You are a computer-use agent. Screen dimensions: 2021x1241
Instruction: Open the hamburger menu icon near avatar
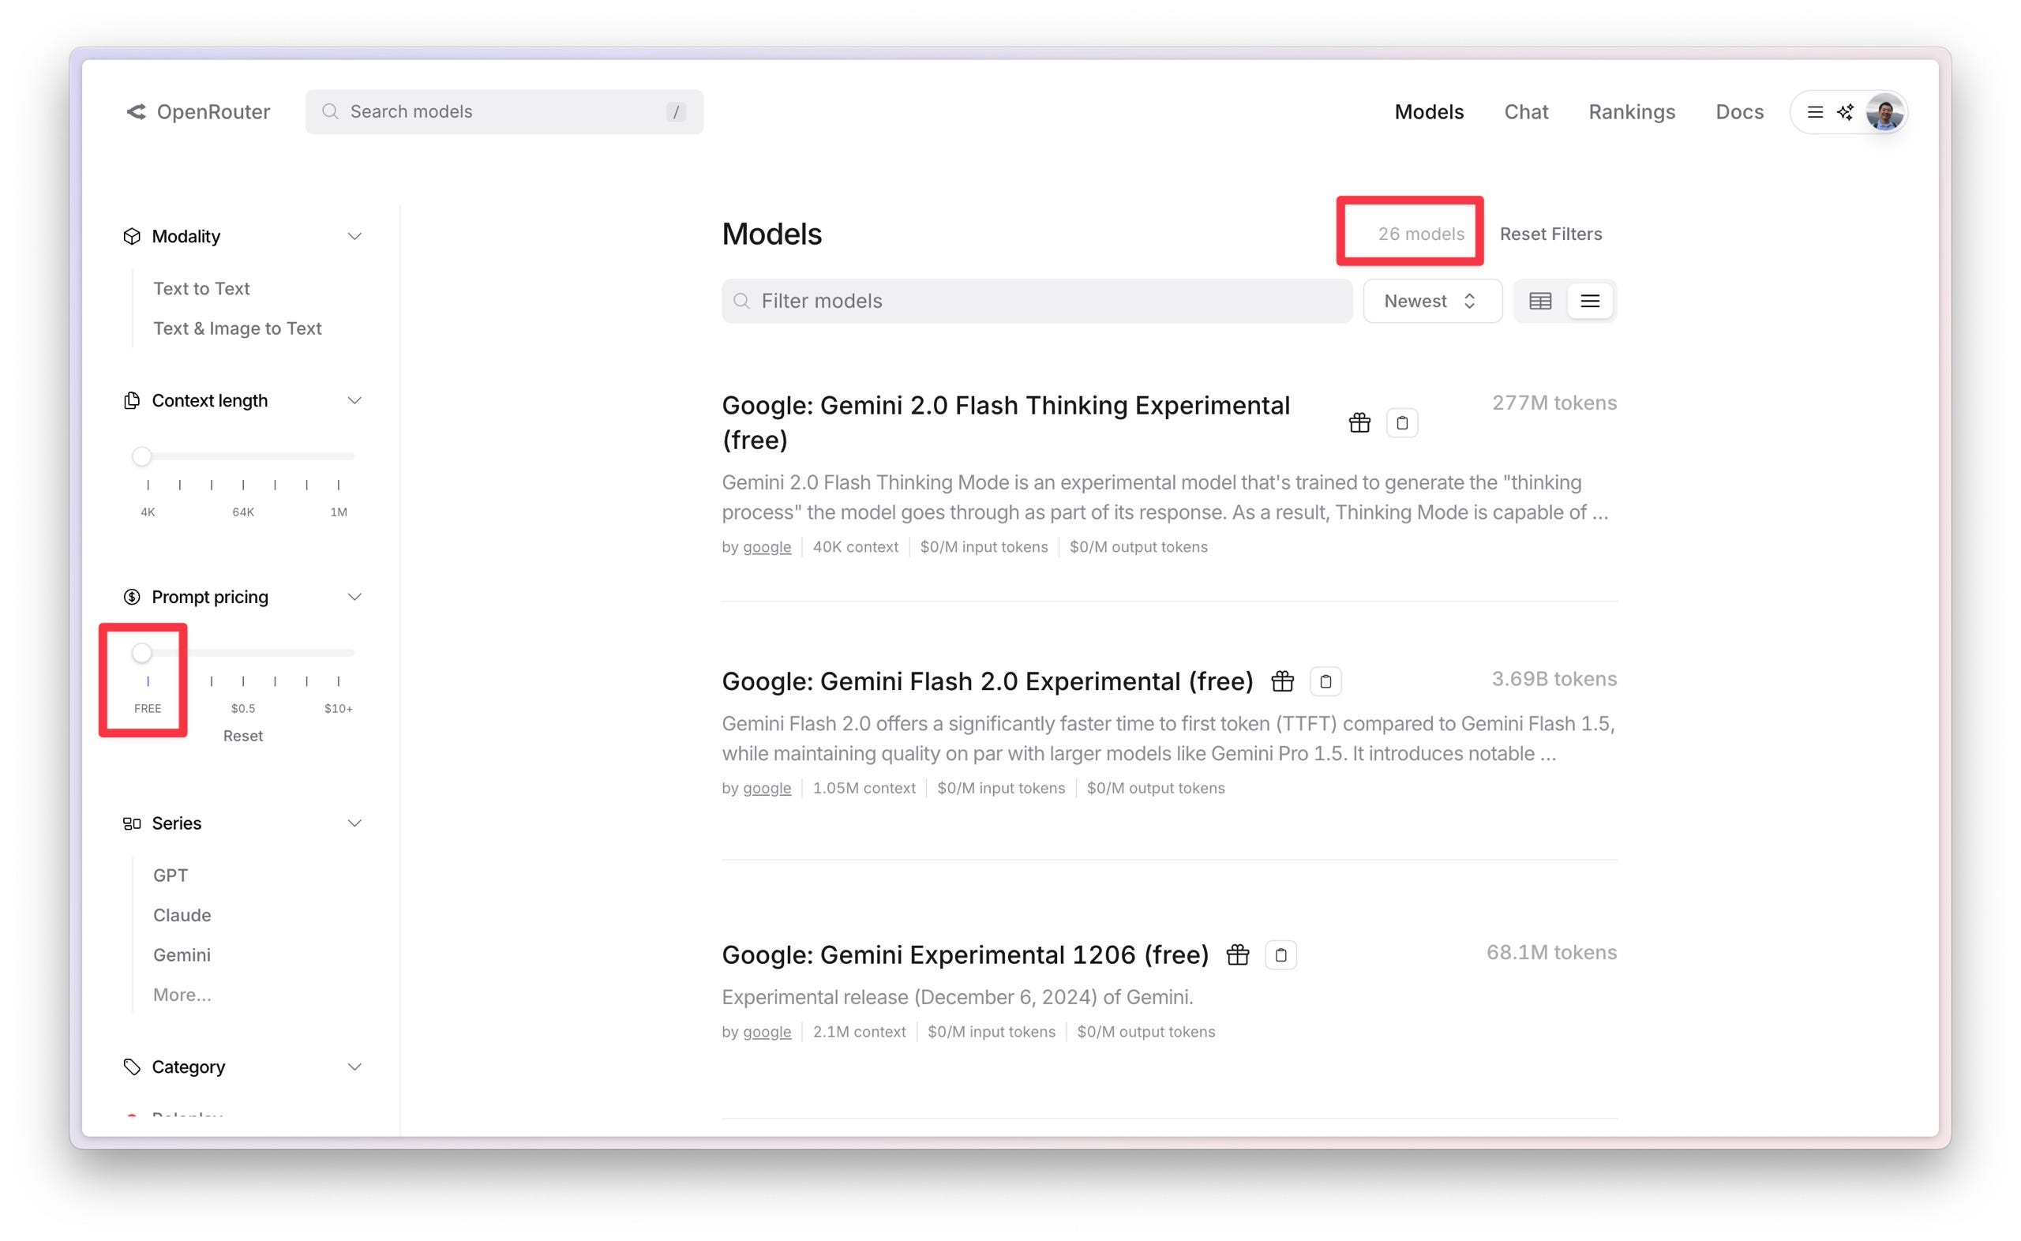click(x=1815, y=111)
